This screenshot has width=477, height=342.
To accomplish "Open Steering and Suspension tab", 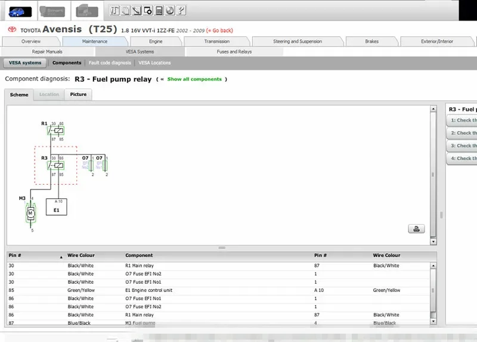I will coord(298,41).
